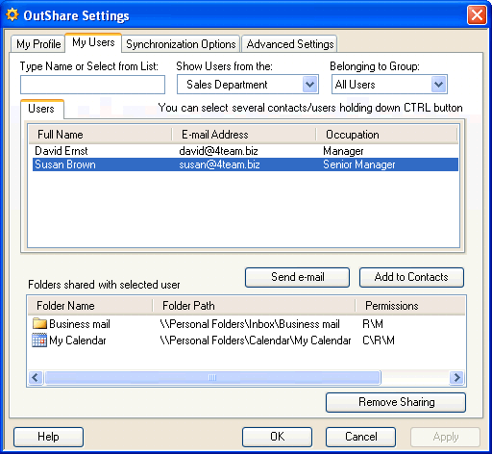Select the Users sub-tab
Image resolution: width=492 pixels, height=454 pixels.
(41, 109)
